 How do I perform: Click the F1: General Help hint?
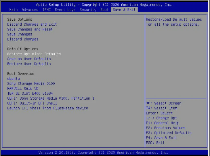(x=163, y=123)
